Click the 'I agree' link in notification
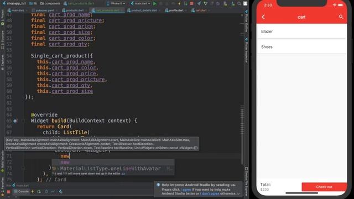Viewport: 354px width, 199px height. coord(186,190)
